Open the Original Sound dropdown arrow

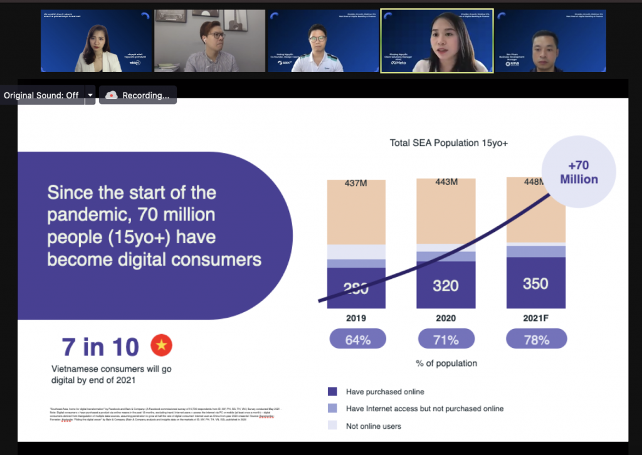pyautogui.click(x=90, y=95)
